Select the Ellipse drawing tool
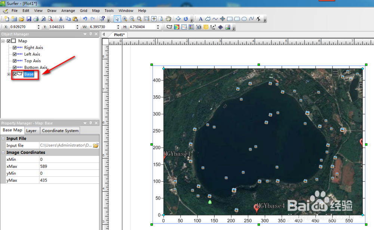The height and width of the screenshot is (230, 374). point(244,19)
